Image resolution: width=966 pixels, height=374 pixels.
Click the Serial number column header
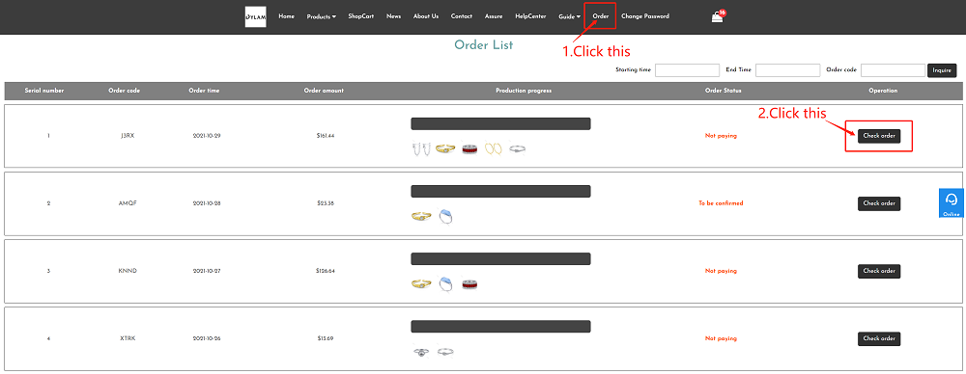coord(44,91)
